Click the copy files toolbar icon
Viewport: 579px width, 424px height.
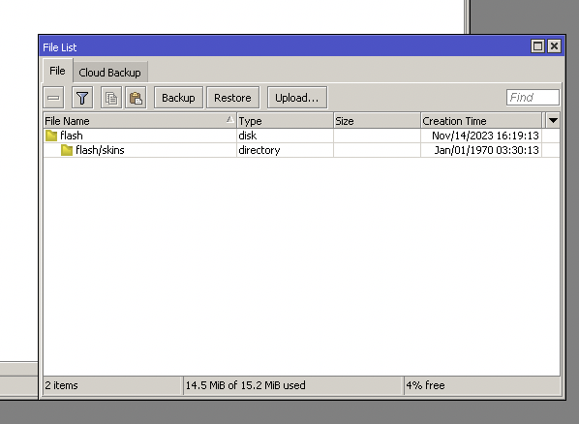111,98
